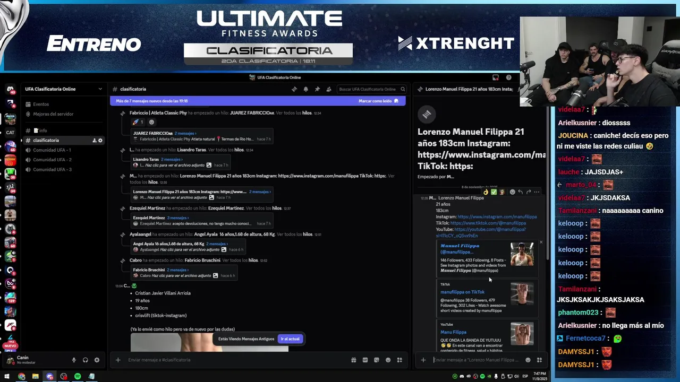Open File Explorer from taskbar

[35, 377]
